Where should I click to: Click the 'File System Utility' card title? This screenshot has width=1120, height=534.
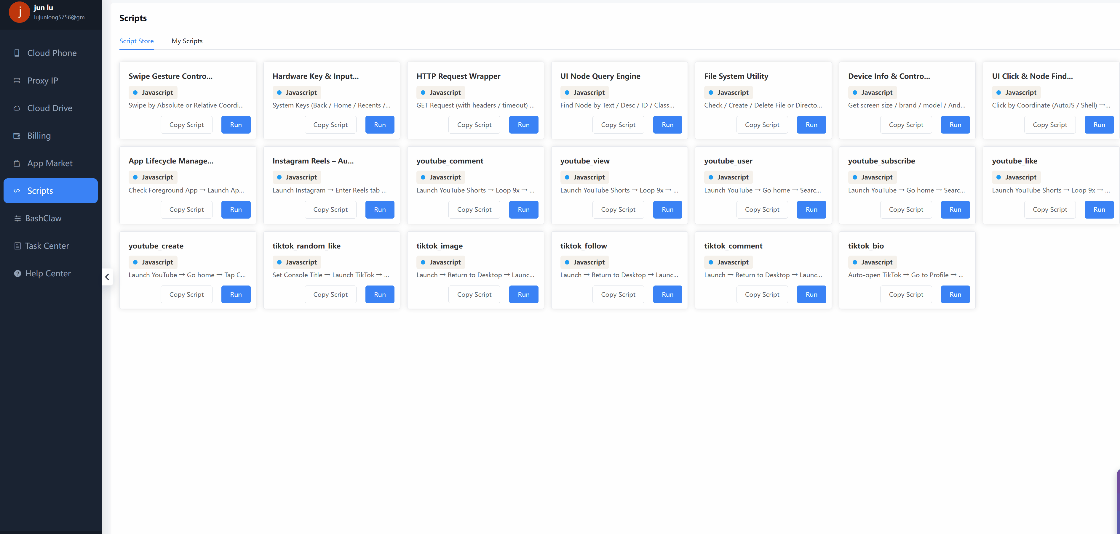736,76
